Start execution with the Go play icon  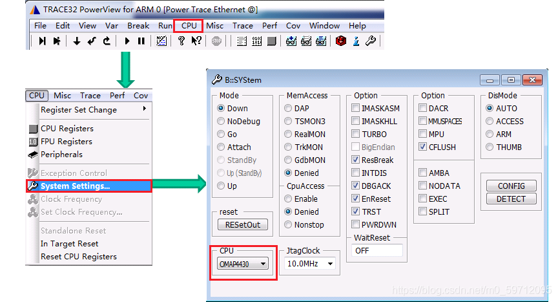127,41
